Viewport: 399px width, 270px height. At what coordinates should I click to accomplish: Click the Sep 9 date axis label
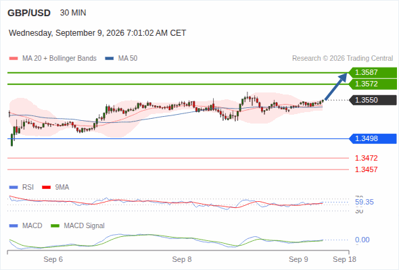coord(298,260)
